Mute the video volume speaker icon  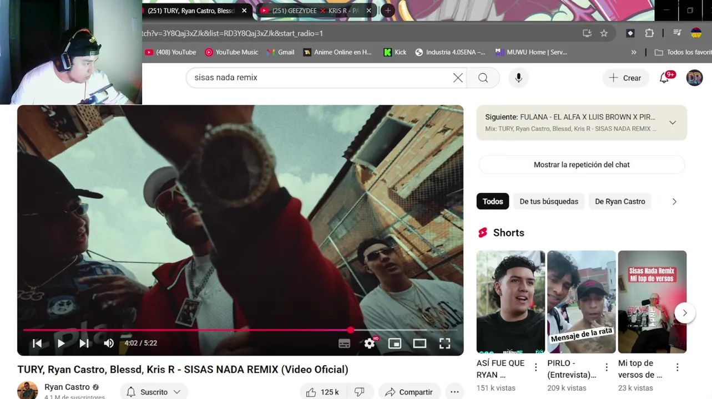point(109,343)
